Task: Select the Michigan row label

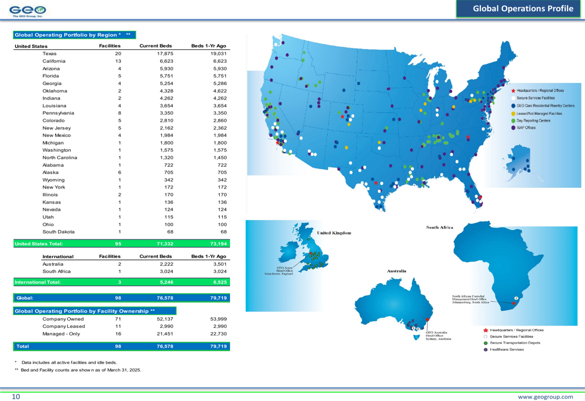Action: [53, 143]
